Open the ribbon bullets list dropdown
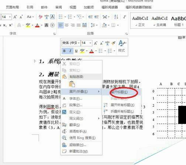The height and width of the screenshot is (165, 186). [65, 17]
